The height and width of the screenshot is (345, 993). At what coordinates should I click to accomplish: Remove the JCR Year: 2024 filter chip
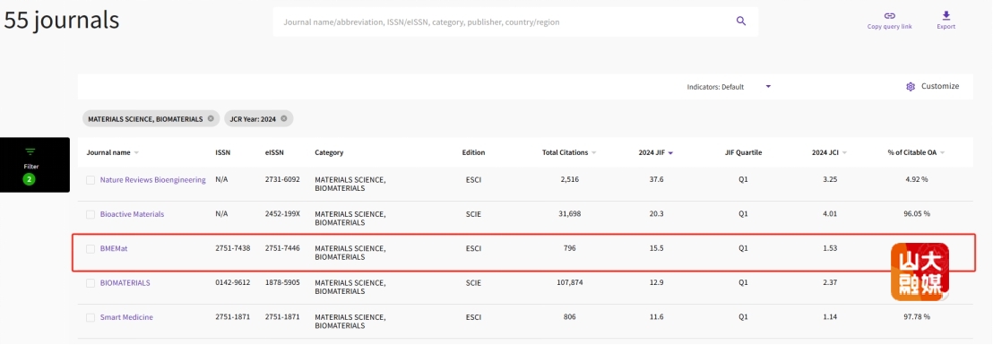(284, 118)
